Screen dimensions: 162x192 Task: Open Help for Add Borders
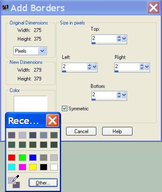[x=117, y=131]
